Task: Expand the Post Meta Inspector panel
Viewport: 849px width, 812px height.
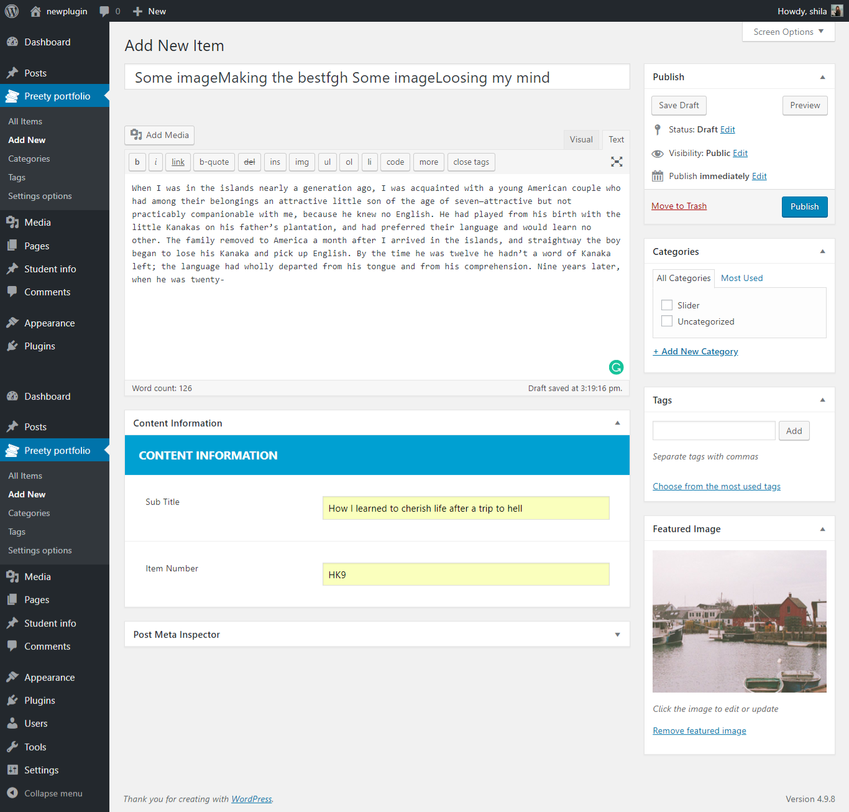Action: coord(617,635)
